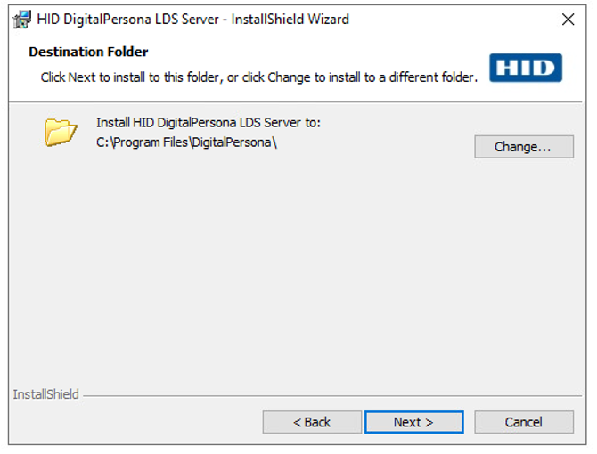Click the yellow folder icon
This screenshot has height=454, width=597.
pos(61,132)
